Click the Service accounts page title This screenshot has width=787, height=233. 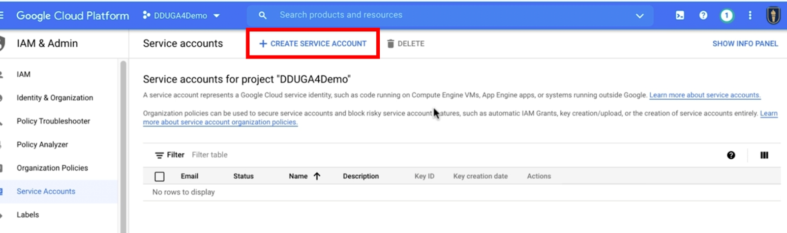point(183,43)
